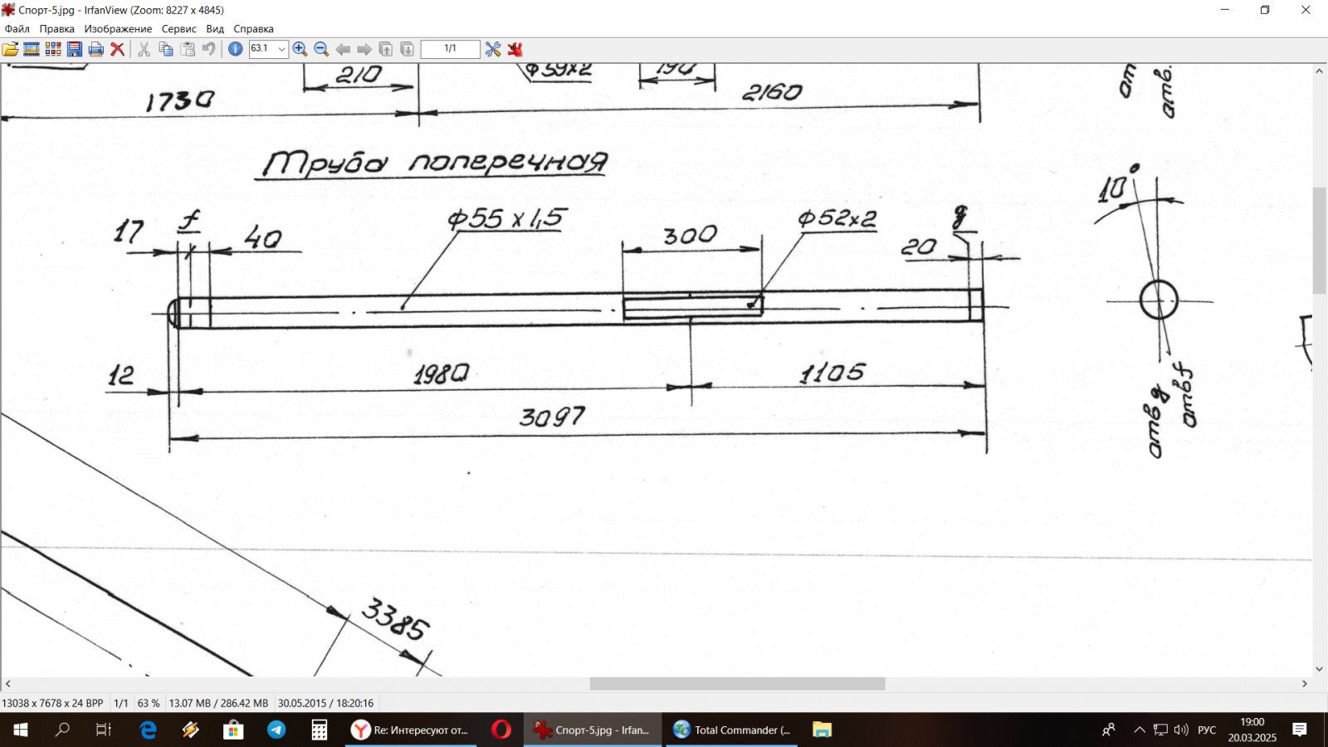Viewport: 1328px width, 747px height.
Task: Open the Изображение menu
Action: point(118,29)
